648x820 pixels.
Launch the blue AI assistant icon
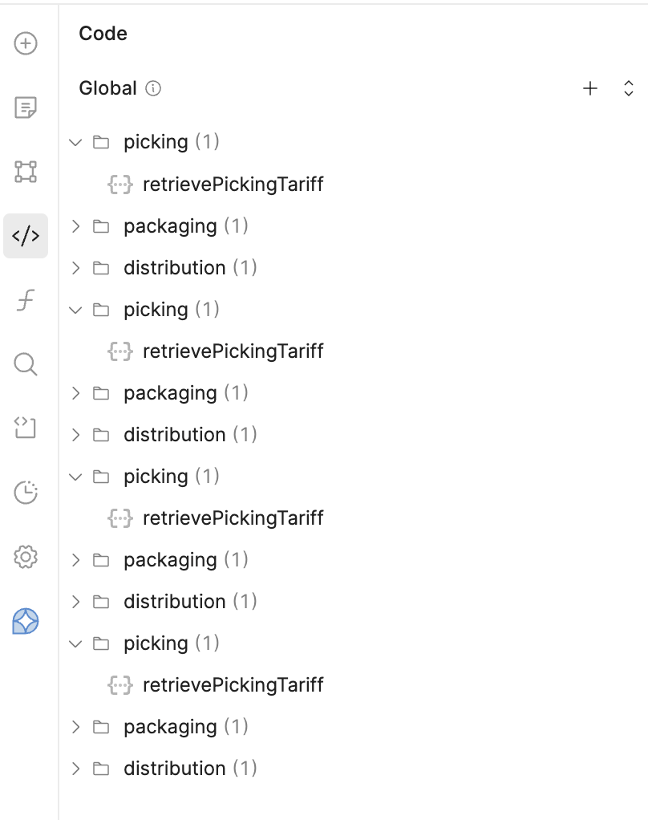(x=26, y=620)
